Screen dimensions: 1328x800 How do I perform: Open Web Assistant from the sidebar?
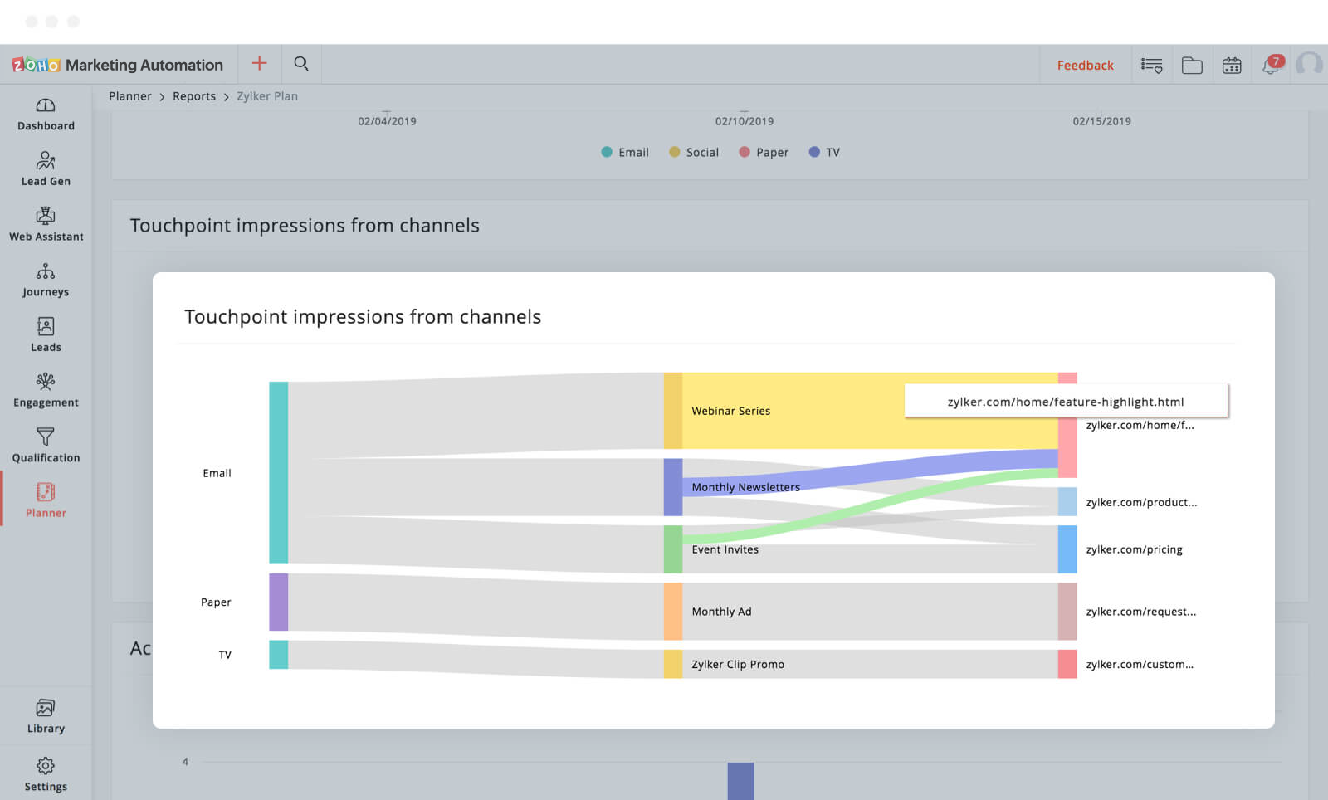46,224
